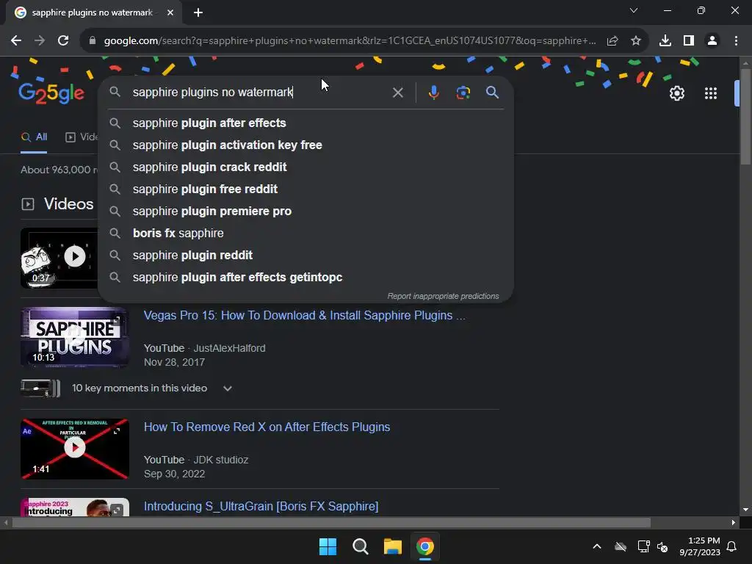752x564 pixels.
Task: Play the Red X removal 1:41 thumbnail
Action: point(75,449)
